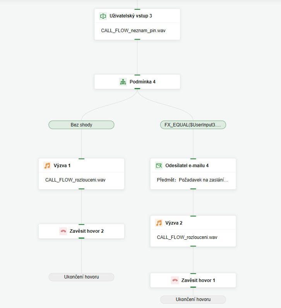Click the Zavěsit hovor 1 label
Screen dimensions: 281x308
click(x=198, y=280)
